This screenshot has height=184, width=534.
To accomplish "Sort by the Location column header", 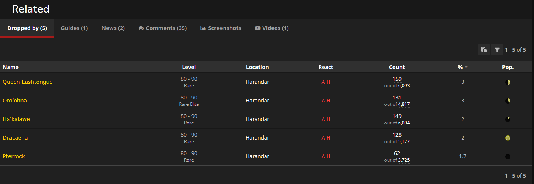I will (257, 67).
